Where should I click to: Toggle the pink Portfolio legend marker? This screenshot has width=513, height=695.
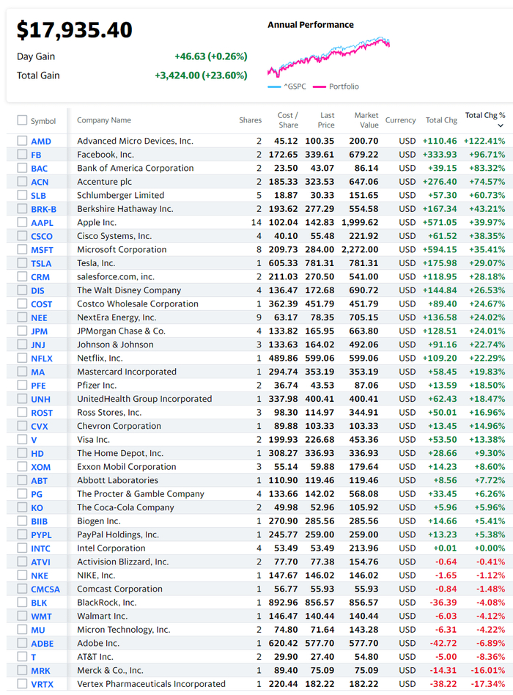[x=320, y=87]
